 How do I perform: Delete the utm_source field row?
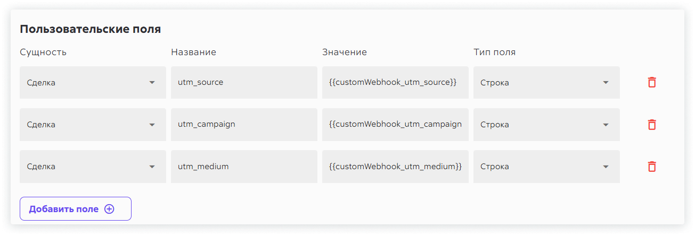(x=651, y=82)
